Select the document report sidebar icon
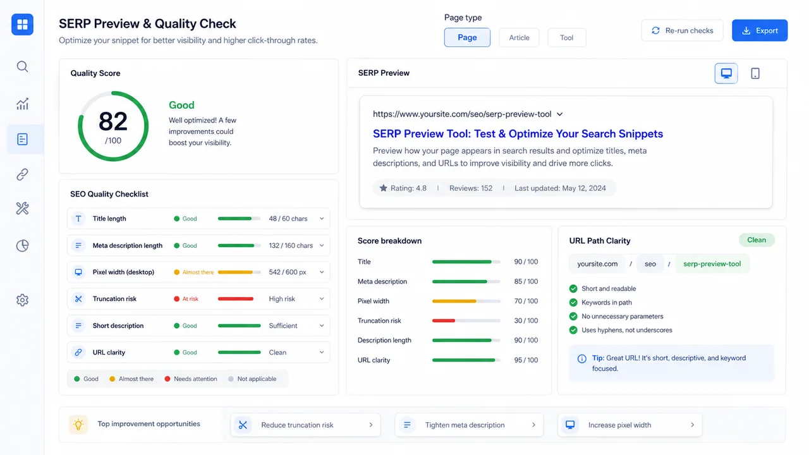Screen dimensions: 809x455 22,139
